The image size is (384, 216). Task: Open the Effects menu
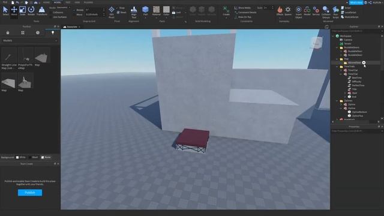pyautogui.click(x=280, y=11)
